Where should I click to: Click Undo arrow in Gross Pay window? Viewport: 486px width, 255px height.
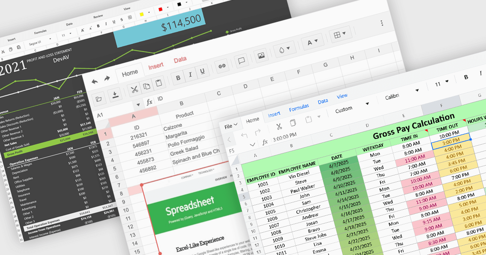click(x=244, y=136)
